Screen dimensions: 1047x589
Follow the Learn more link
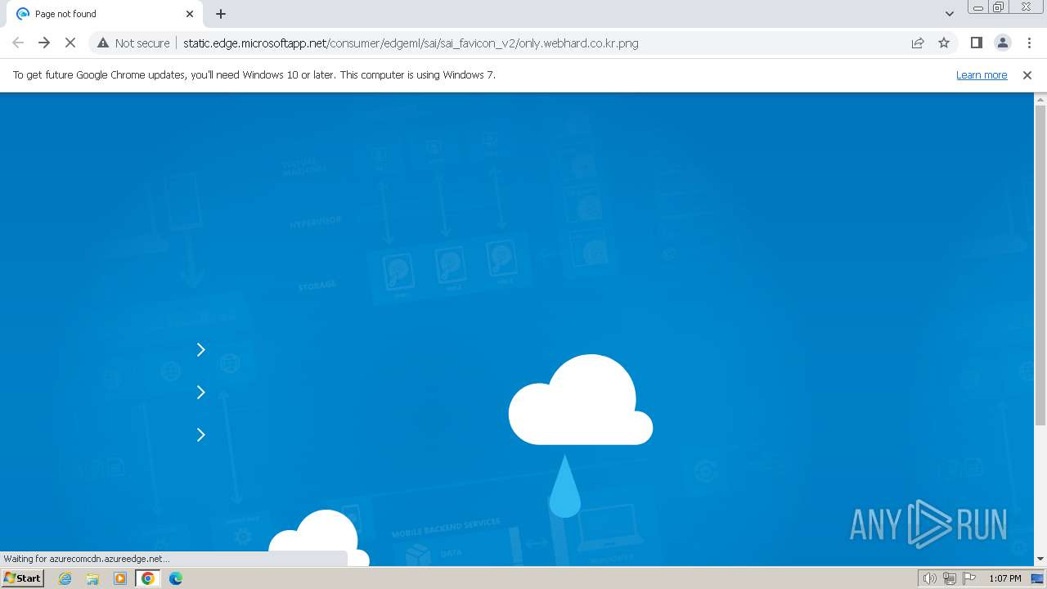(x=982, y=74)
